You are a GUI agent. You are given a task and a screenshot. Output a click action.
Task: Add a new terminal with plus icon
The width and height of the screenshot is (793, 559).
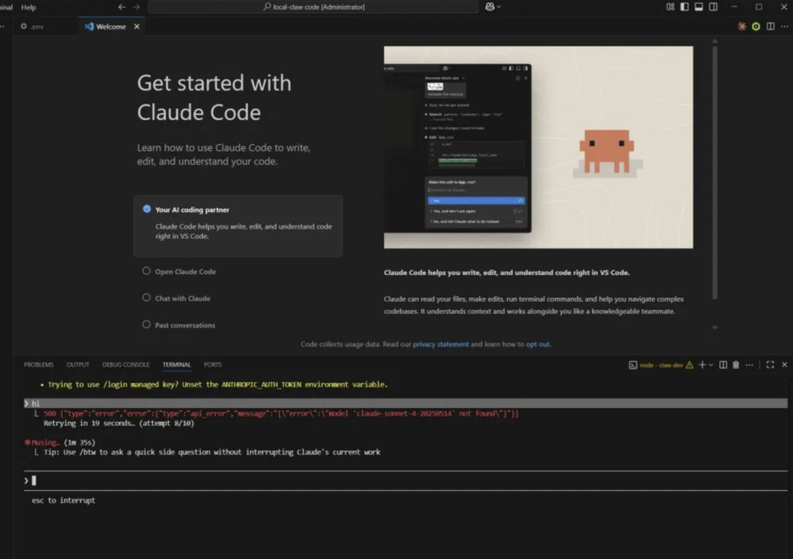click(702, 365)
